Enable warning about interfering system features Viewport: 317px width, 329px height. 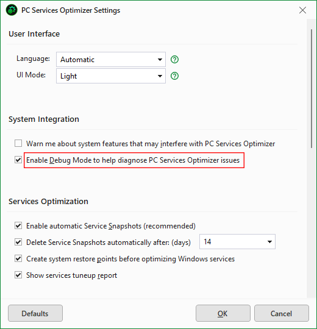pos(18,144)
